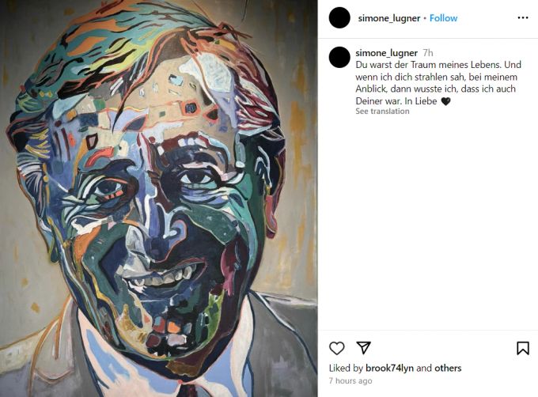Open the profile avatar in the post header
The image size is (538, 397).
click(x=339, y=17)
